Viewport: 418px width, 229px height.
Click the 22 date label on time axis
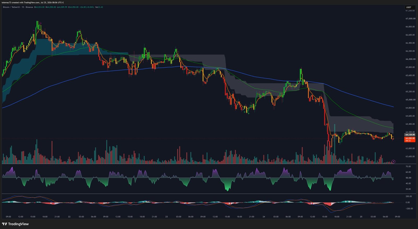coord(69,217)
